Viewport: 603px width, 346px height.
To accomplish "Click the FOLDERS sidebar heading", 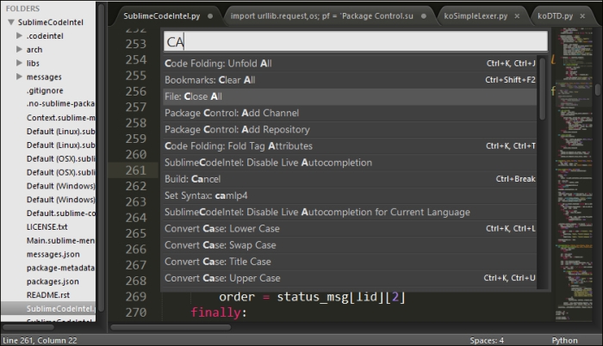I will [x=22, y=9].
